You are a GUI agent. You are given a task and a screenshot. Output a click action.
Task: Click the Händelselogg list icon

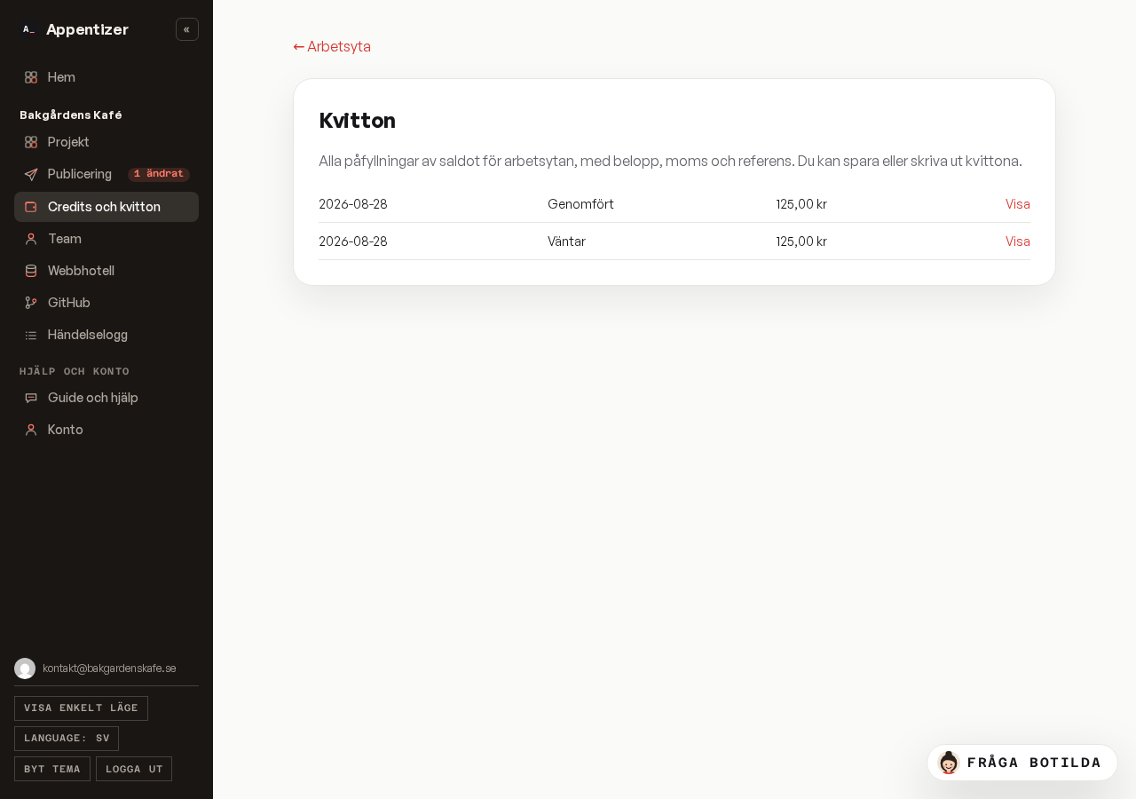pos(31,335)
